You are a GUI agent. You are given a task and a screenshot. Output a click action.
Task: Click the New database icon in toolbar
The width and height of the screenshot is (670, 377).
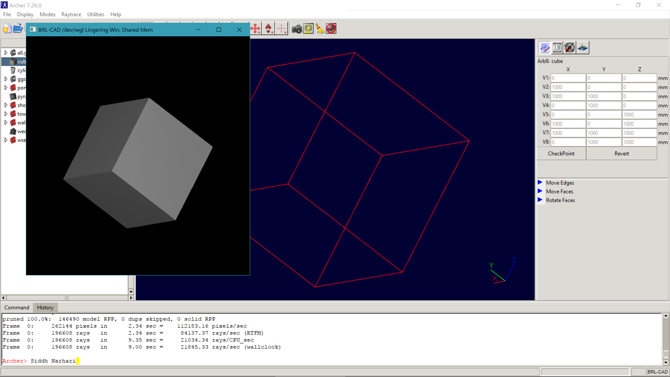point(7,29)
